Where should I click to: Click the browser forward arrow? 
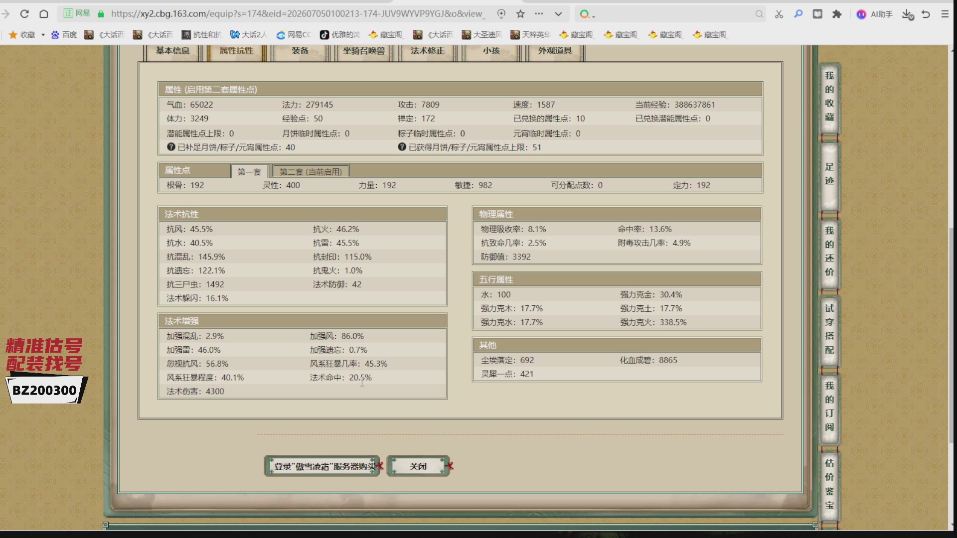[x=5, y=14]
